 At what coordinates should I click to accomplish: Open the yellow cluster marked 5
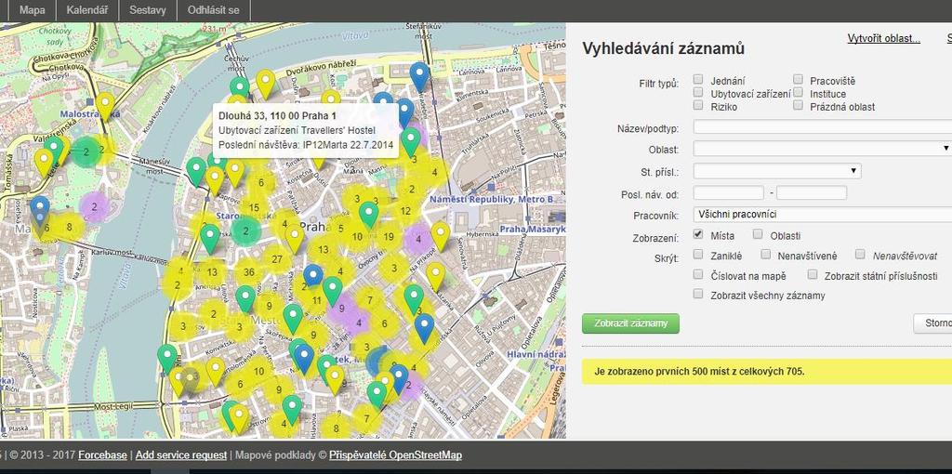point(340,229)
